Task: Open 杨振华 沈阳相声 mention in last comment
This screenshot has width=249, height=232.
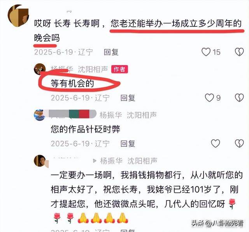Action: 128,161
